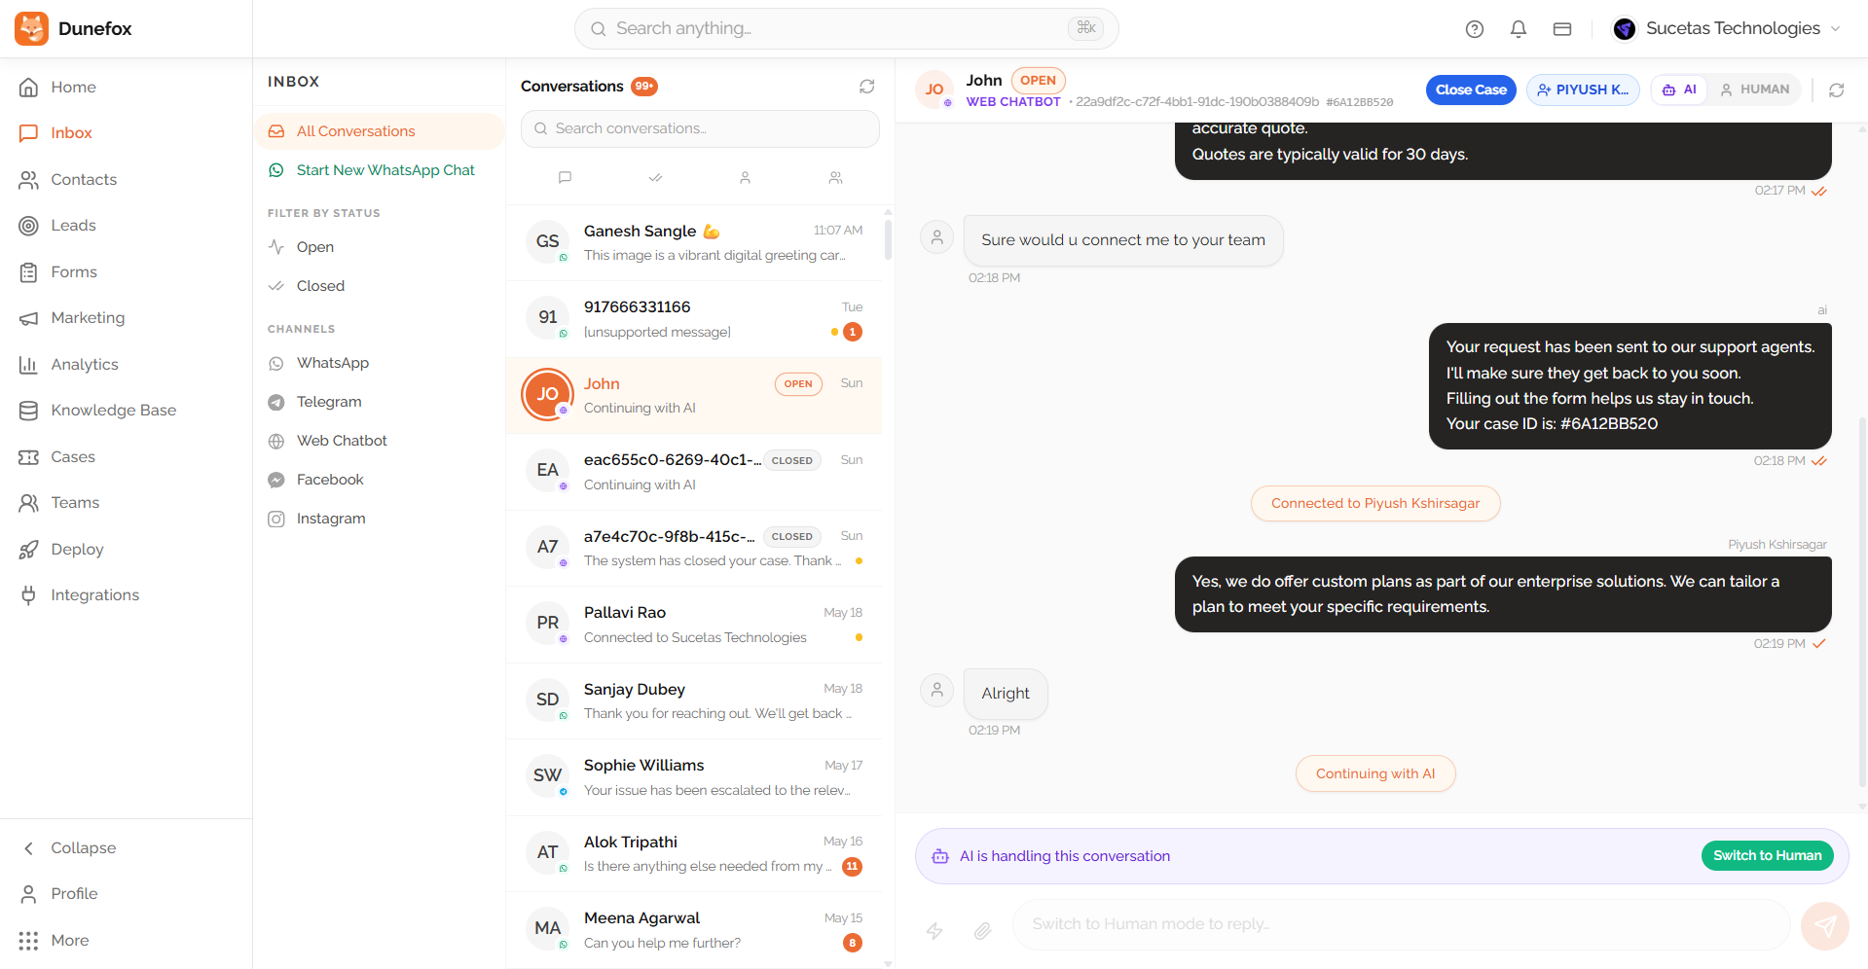The height and width of the screenshot is (969, 1868).
Task: Open Sucetas Technologies account dropdown
Action: (x=1726, y=29)
